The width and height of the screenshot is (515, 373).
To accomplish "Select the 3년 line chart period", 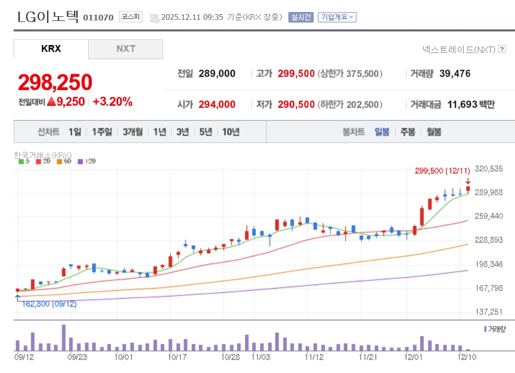I will 183,132.
